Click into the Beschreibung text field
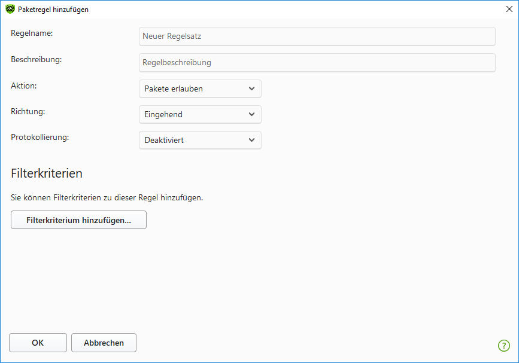This screenshot has height=363, width=519. (x=317, y=62)
